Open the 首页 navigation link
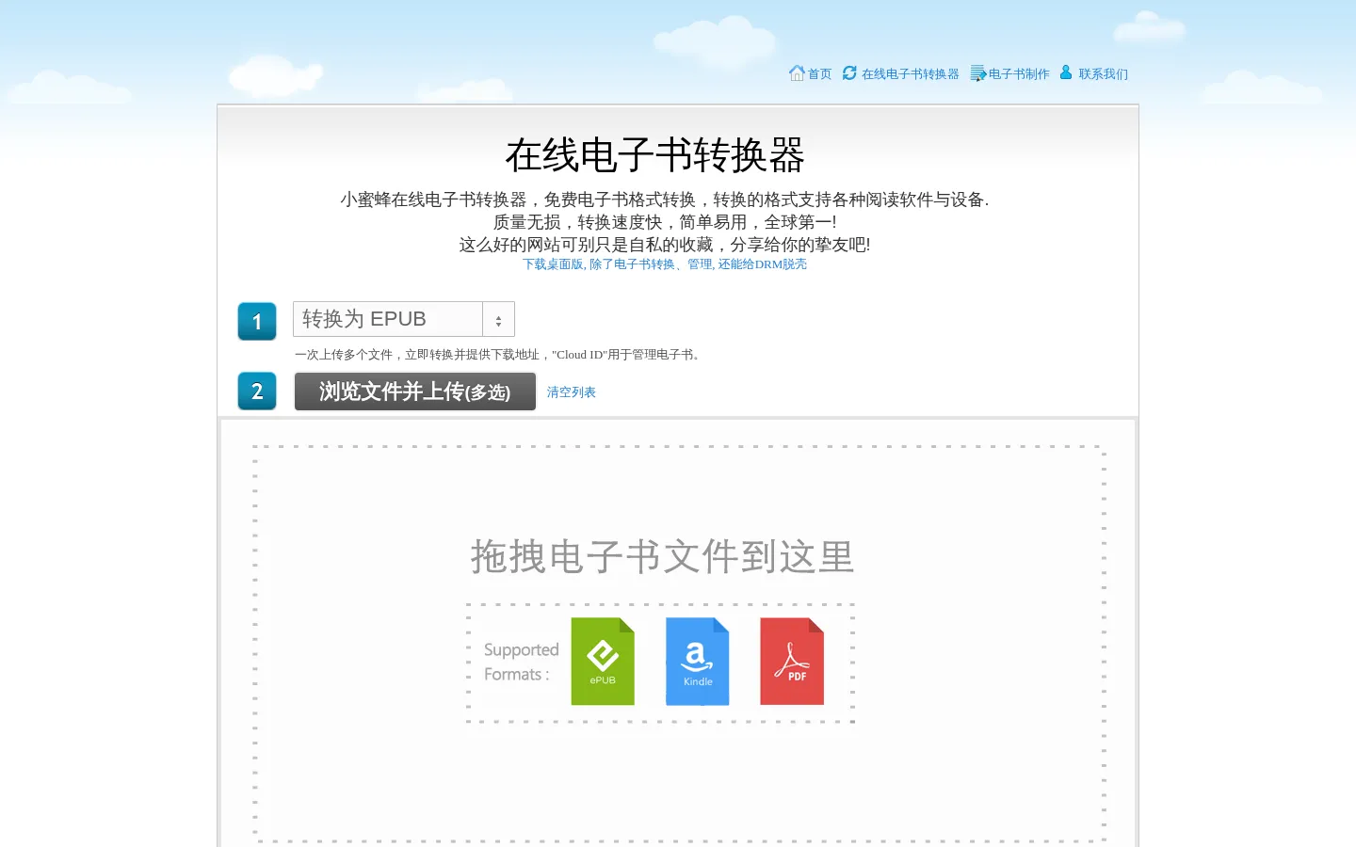This screenshot has height=847, width=1356. [819, 74]
